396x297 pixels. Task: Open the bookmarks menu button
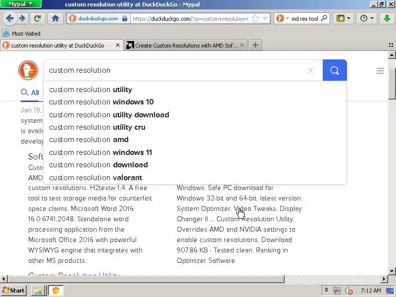(x=343, y=18)
